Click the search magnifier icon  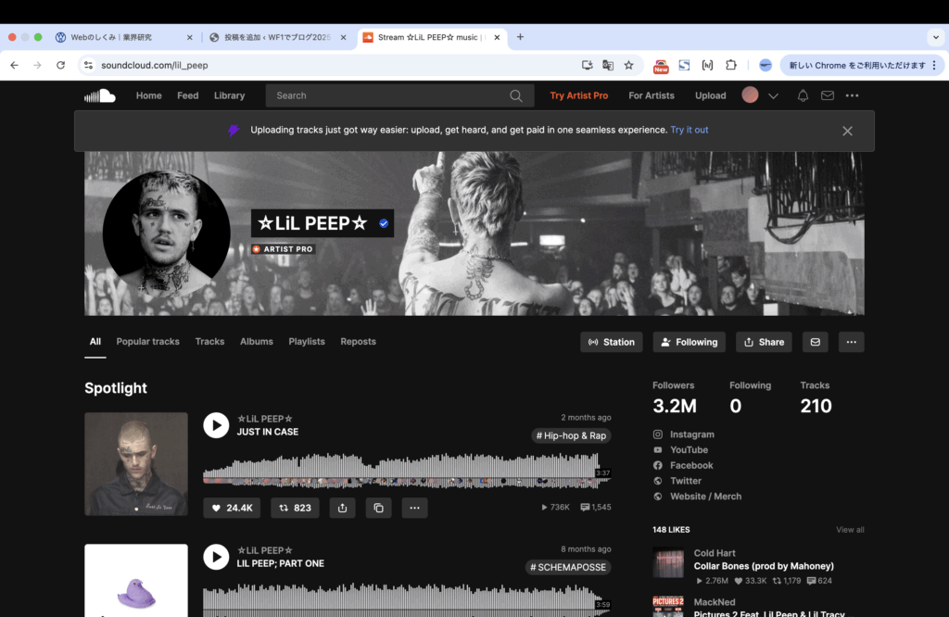coord(516,95)
